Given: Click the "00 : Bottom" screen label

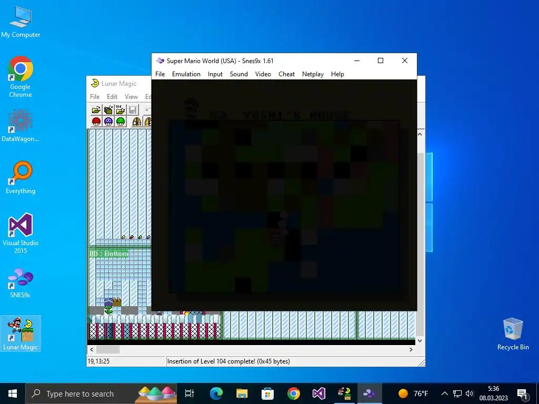Looking at the screenshot, I should pos(108,254).
